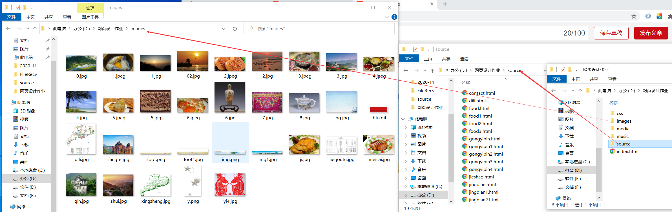Open the 查看 tab in images window
The height and width of the screenshot is (212, 672).
point(67,17)
